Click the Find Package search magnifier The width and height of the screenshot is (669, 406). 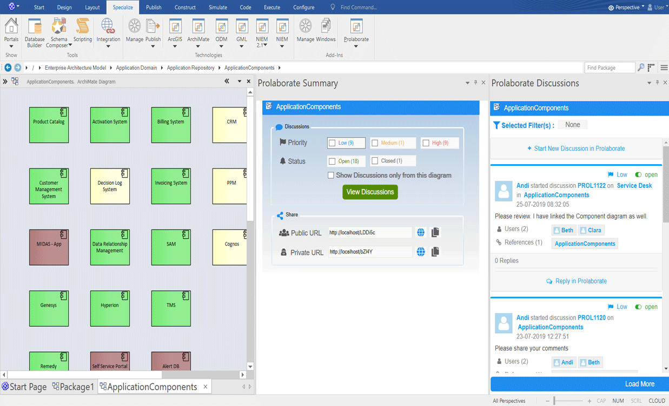pos(641,67)
